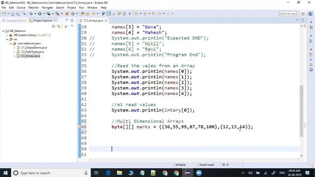Click the Debug bug icon
The height and width of the screenshot is (177, 315).
point(31,14)
